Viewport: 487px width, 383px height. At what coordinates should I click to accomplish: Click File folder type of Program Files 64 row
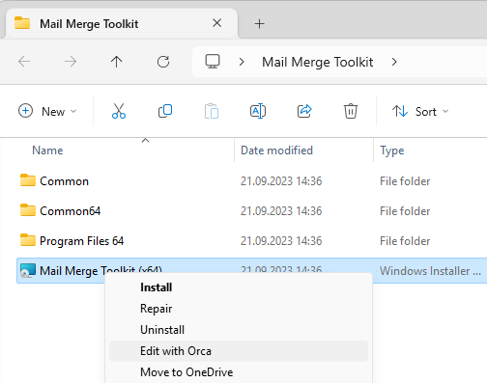point(405,241)
